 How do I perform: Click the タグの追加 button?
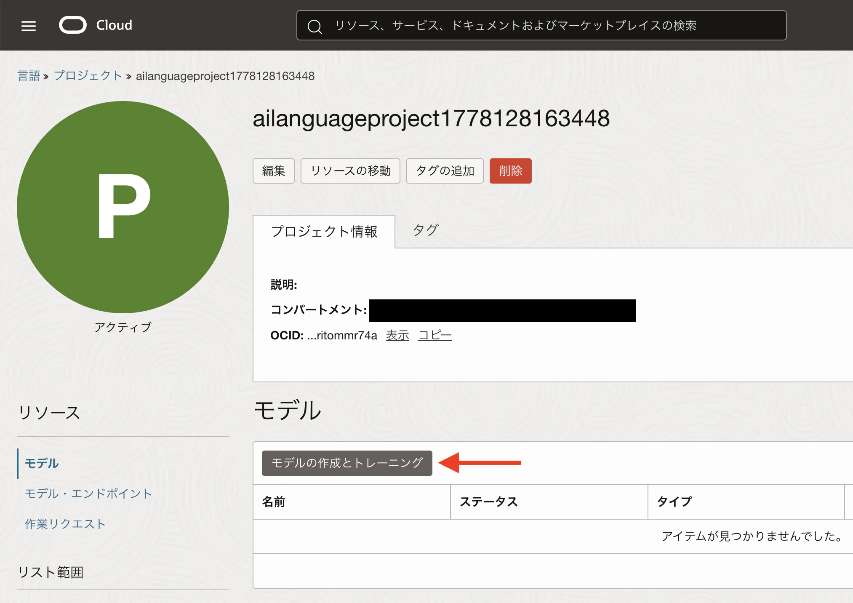[445, 171]
